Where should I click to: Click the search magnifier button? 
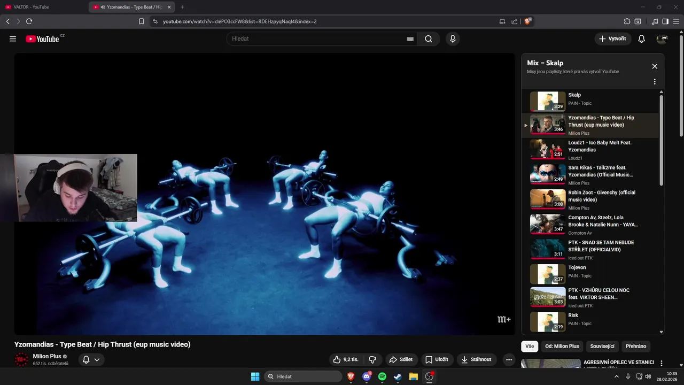point(429,39)
